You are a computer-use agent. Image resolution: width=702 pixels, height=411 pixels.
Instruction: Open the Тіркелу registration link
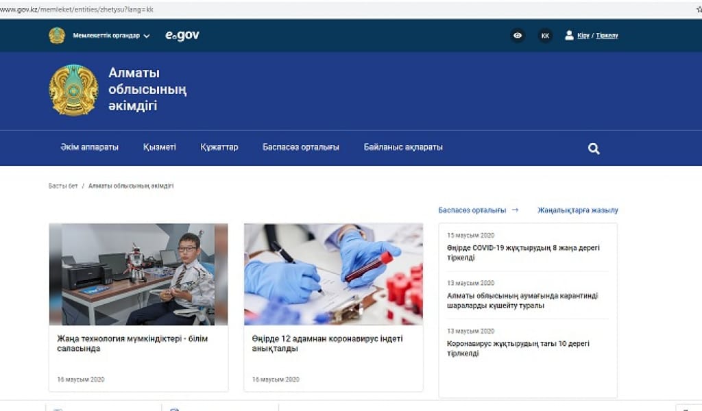607,35
